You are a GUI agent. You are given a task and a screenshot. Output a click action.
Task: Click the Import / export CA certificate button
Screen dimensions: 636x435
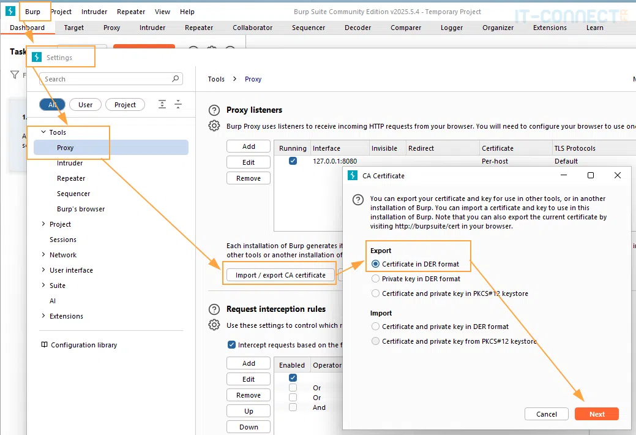click(280, 275)
